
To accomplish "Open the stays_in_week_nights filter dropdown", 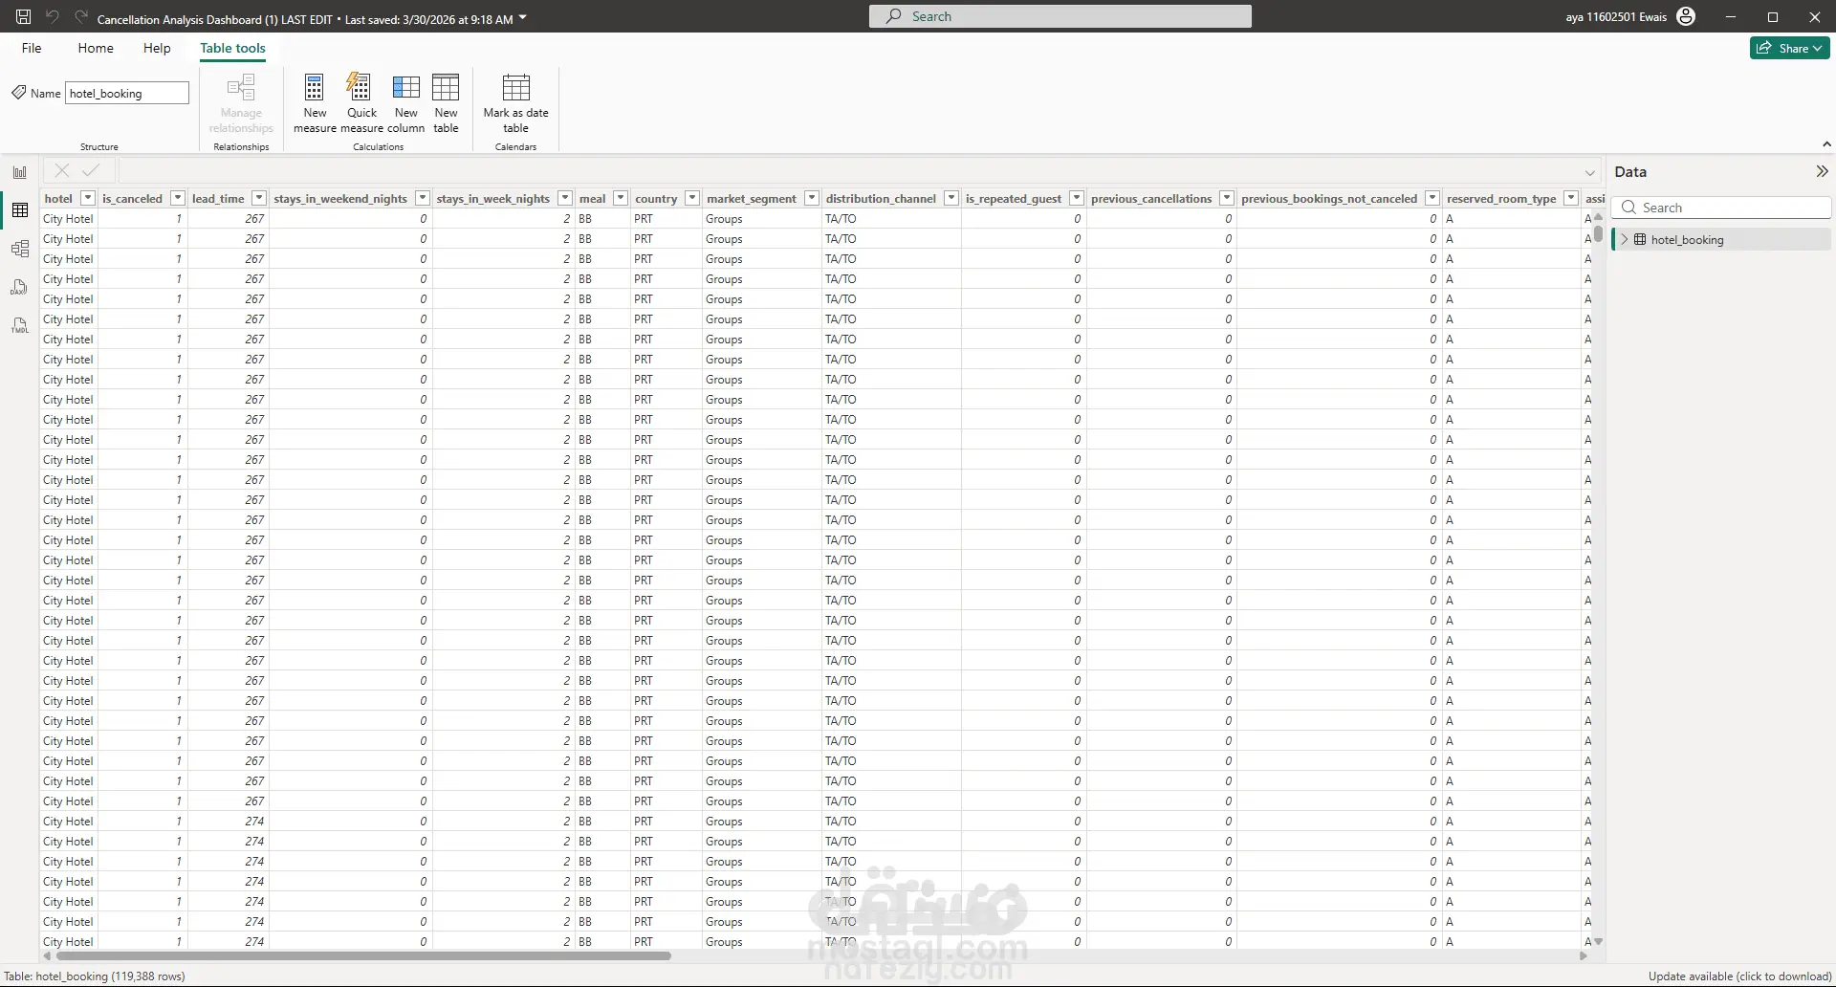I will [564, 198].
